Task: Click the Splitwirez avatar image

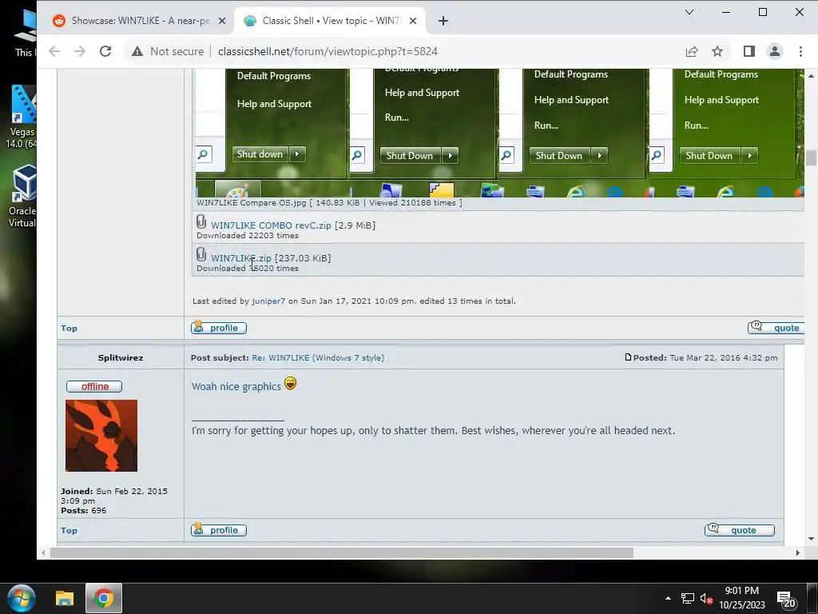Action: click(x=101, y=436)
